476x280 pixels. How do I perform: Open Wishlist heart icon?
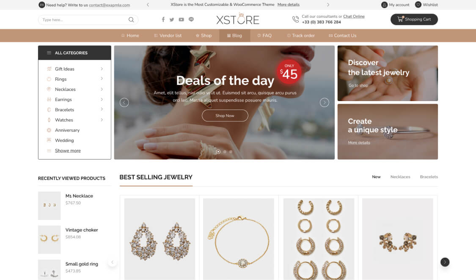(418, 5)
